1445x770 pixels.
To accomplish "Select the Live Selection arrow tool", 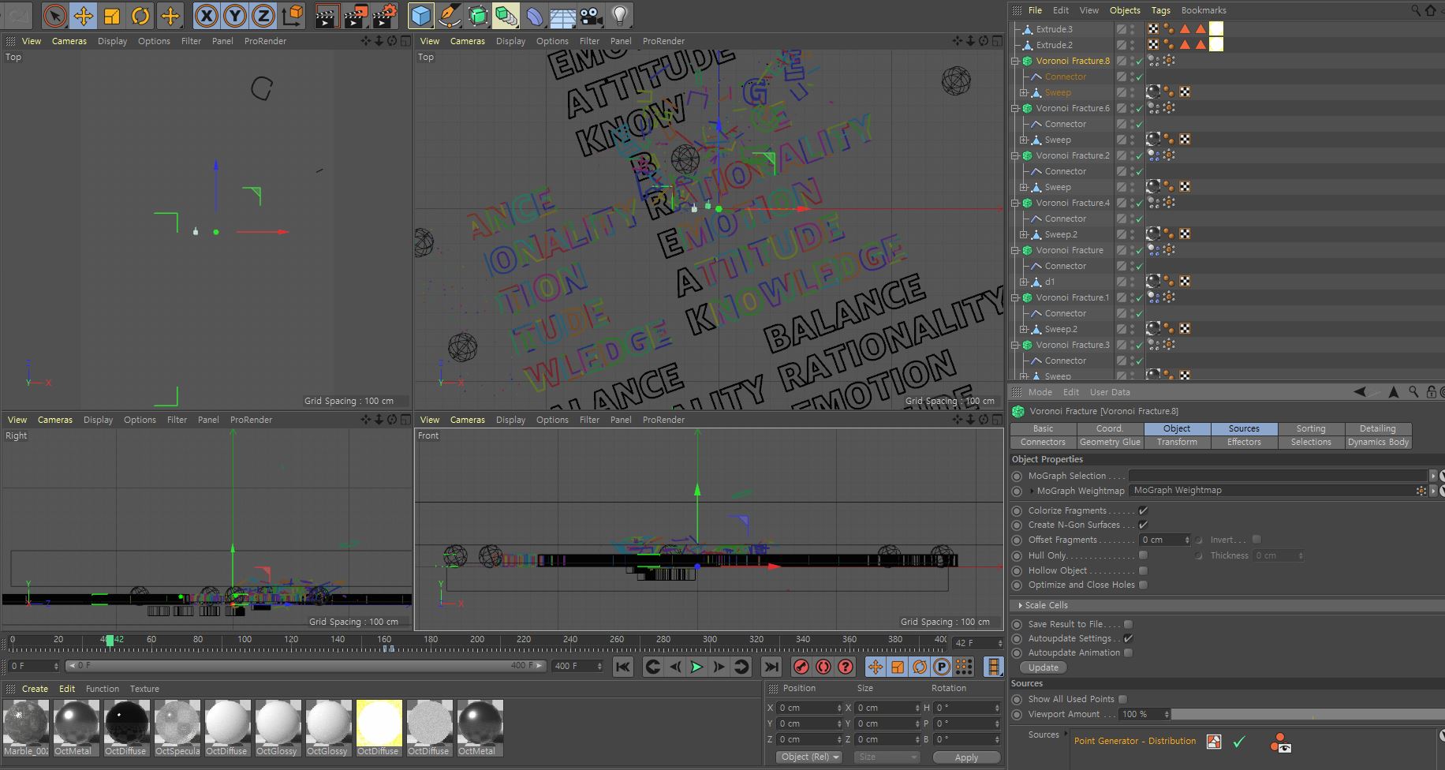I will [54, 15].
